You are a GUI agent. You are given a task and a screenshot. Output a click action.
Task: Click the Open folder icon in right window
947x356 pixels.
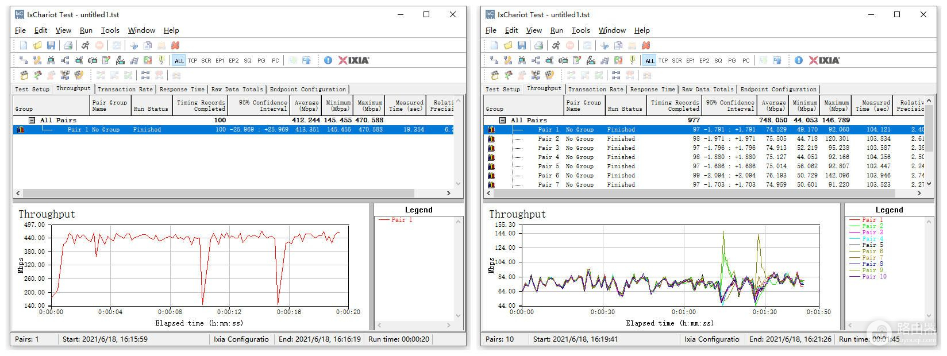click(x=508, y=45)
